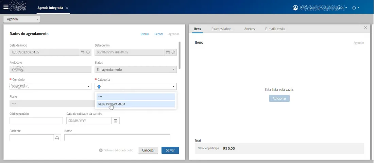
Task: Click Agendar in the Itens panel
Action: point(359,43)
